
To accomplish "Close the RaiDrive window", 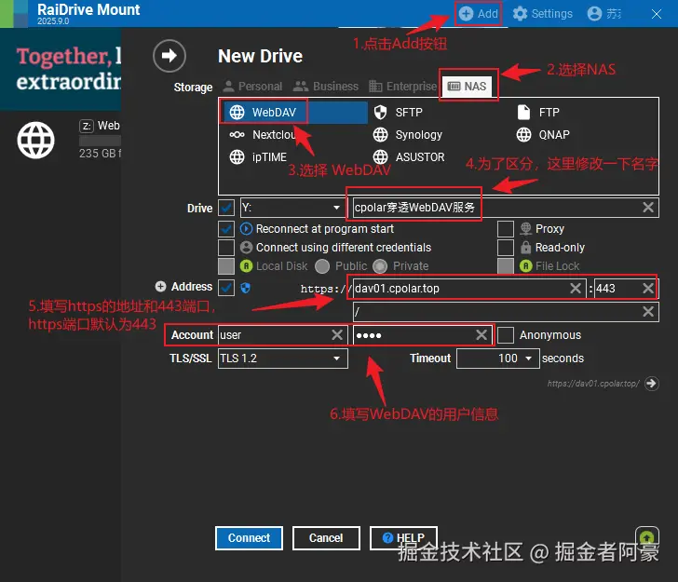I will 657,14.
